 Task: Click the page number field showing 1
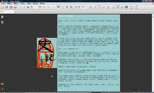tap(36, 7)
